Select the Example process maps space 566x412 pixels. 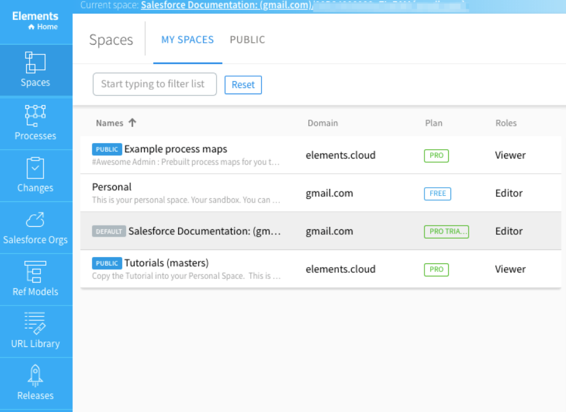[x=320, y=155]
